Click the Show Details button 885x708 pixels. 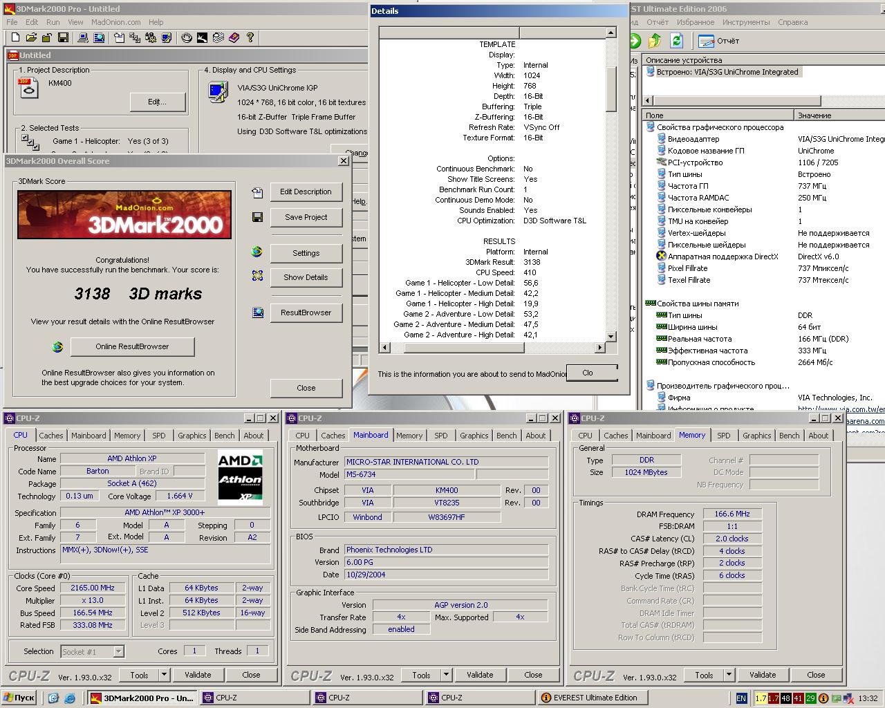coord(306,277)
